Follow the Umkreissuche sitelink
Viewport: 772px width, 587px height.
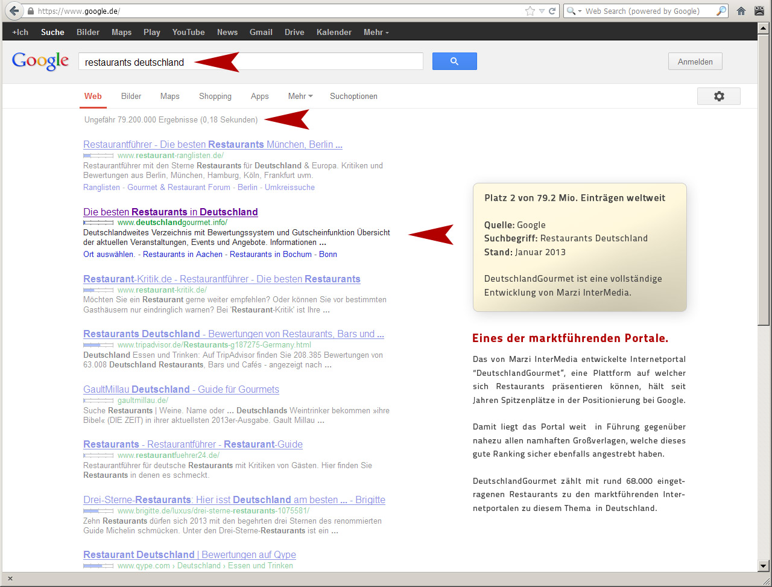[289, 188]
